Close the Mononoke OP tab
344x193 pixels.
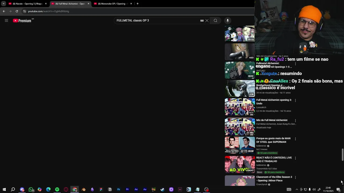(x=131, y=4)
